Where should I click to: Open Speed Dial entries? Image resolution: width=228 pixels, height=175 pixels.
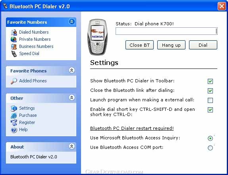29,53
